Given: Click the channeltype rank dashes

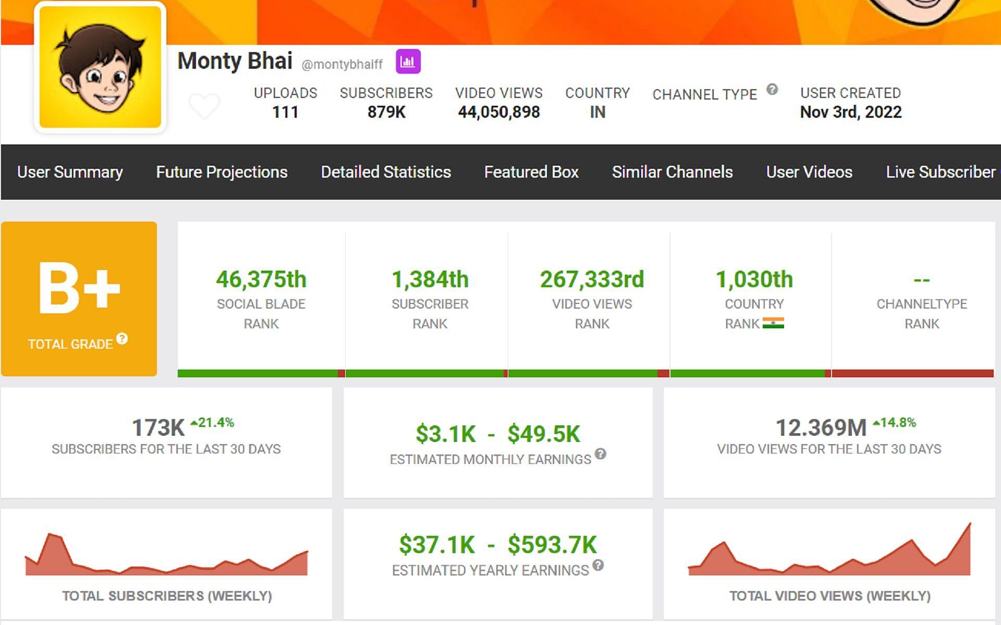Looking at the screenshot, I should (922, 280).
